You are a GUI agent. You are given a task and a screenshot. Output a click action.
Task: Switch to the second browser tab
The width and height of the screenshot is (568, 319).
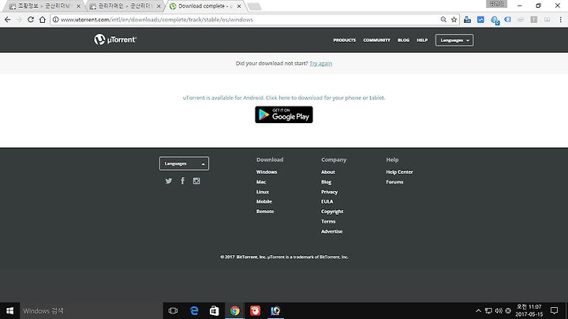(123, 6)
